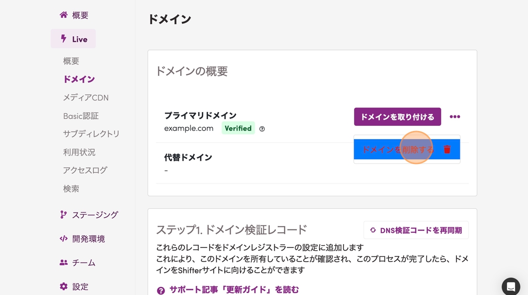The image size is (528, 295).
Task: Click the help icon next to Verified
Action: [262, 129]
